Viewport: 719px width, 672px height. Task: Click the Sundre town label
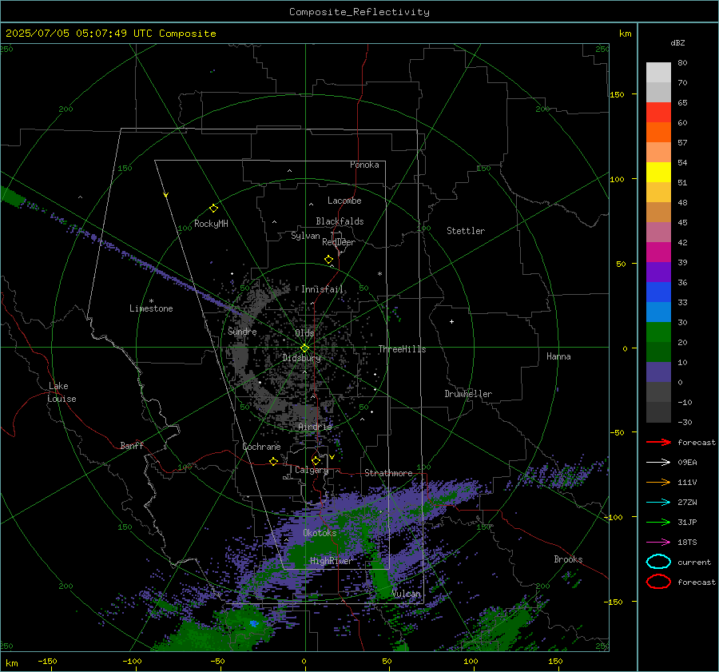pos(242,331)
